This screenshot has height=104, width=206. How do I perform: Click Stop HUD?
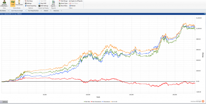click(x=43, y=3)
